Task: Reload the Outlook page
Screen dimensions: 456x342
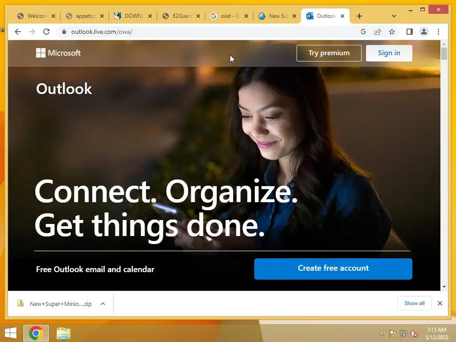Action: point(46,32)
